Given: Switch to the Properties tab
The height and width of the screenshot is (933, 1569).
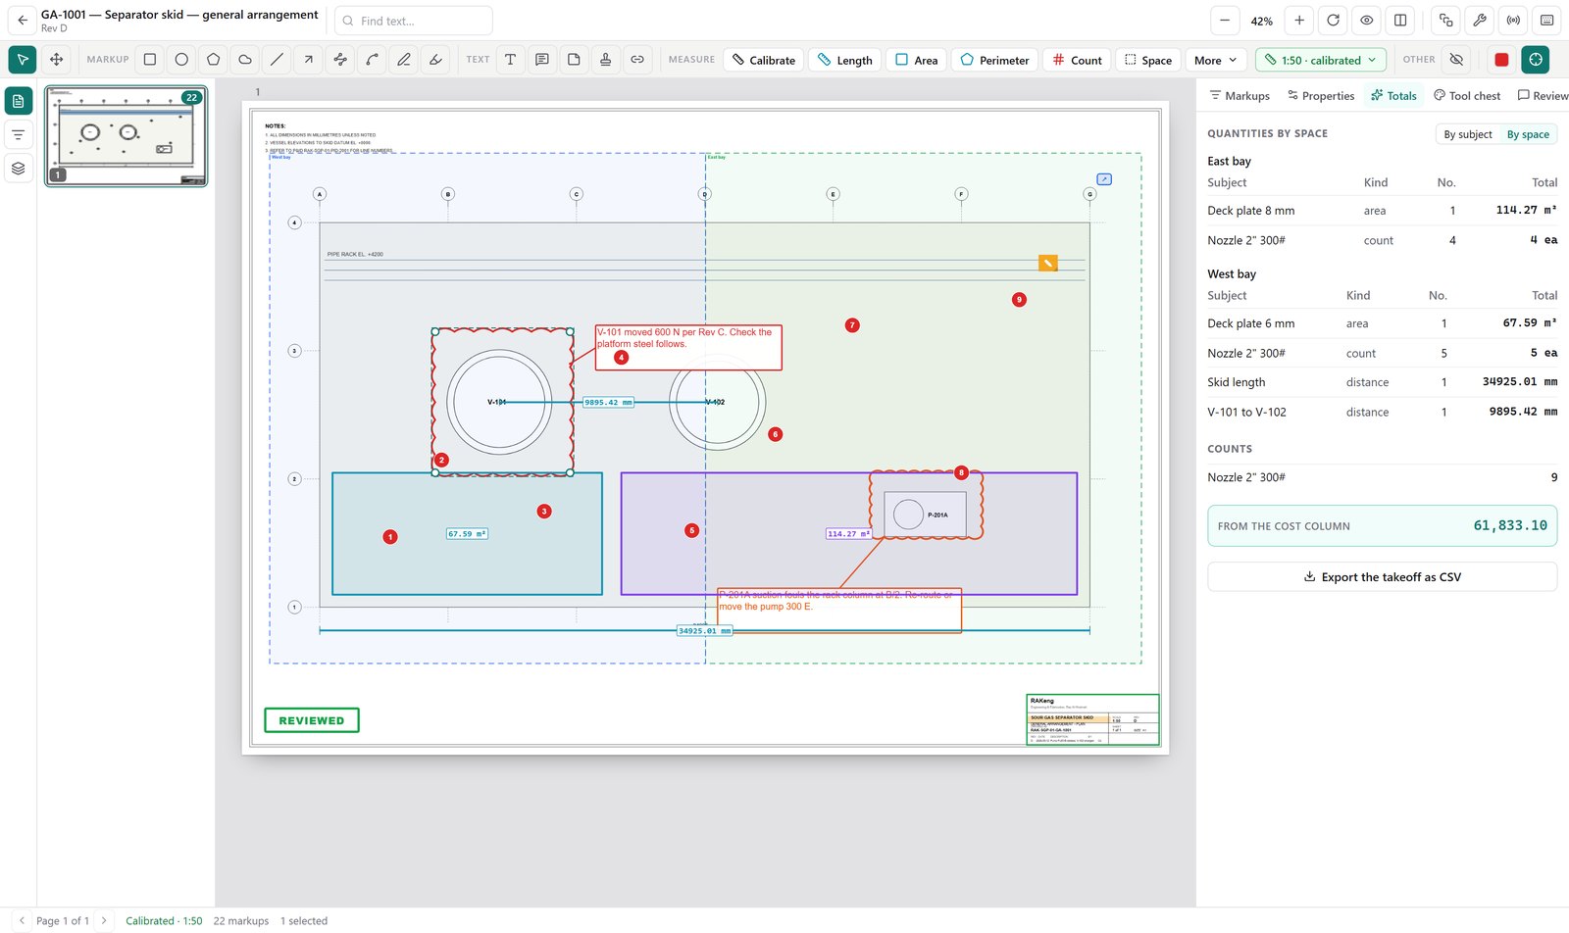Looking at the screenshot, I should click(1321, 96).
